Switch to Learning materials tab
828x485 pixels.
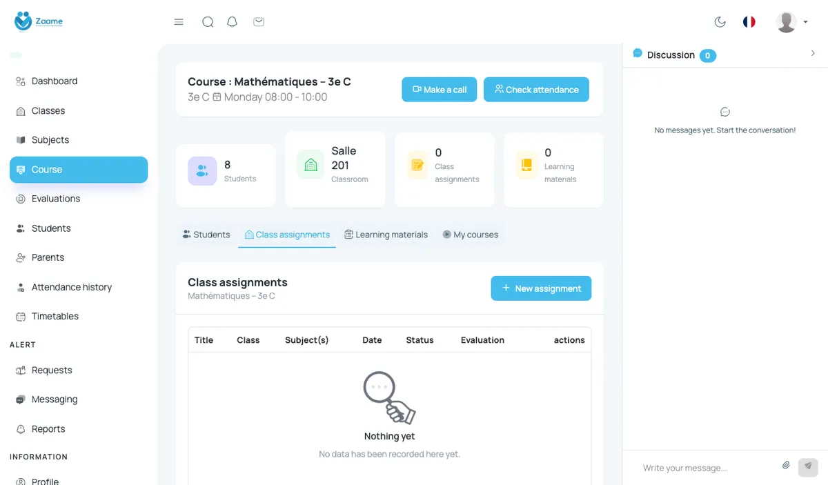coord(386,235)
